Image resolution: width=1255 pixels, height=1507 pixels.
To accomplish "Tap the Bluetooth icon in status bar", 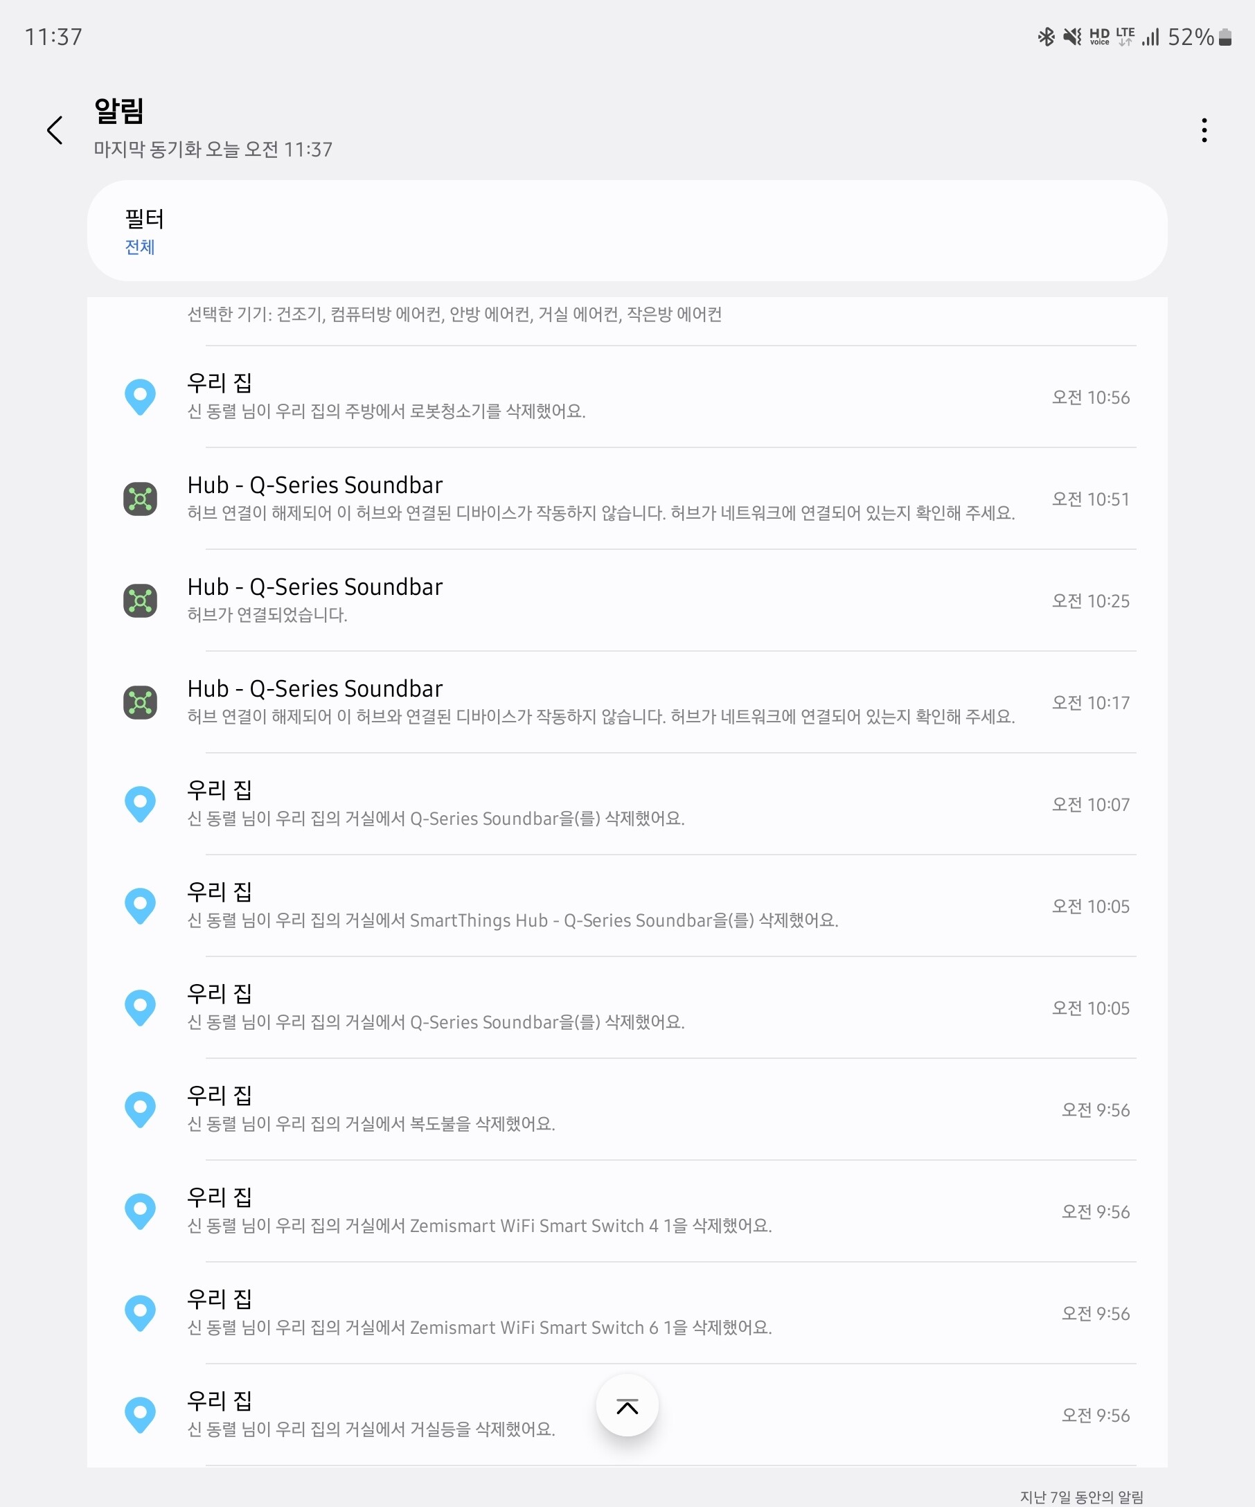I will point(1045,37).
